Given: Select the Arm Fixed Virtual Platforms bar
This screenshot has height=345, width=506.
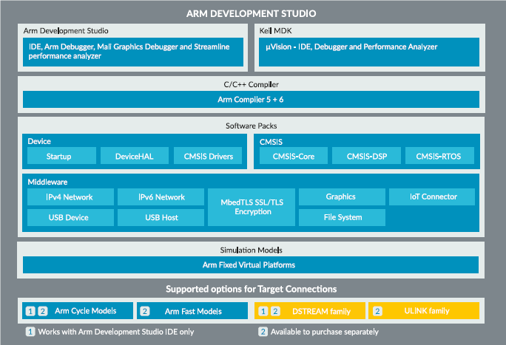Looking at the screenshot, I should [x=251, y=264].
